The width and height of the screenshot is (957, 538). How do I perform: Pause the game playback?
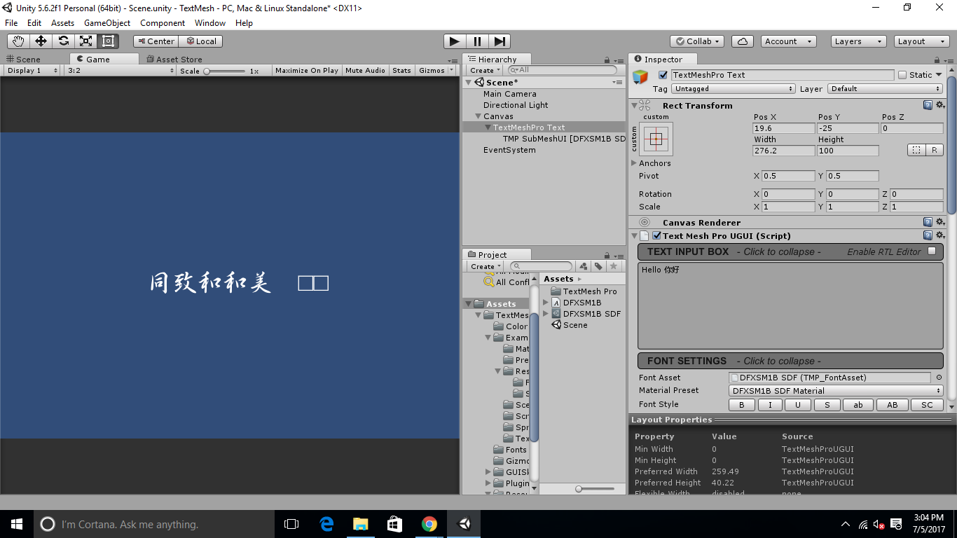pyautogui.click(x=477, y=41)
